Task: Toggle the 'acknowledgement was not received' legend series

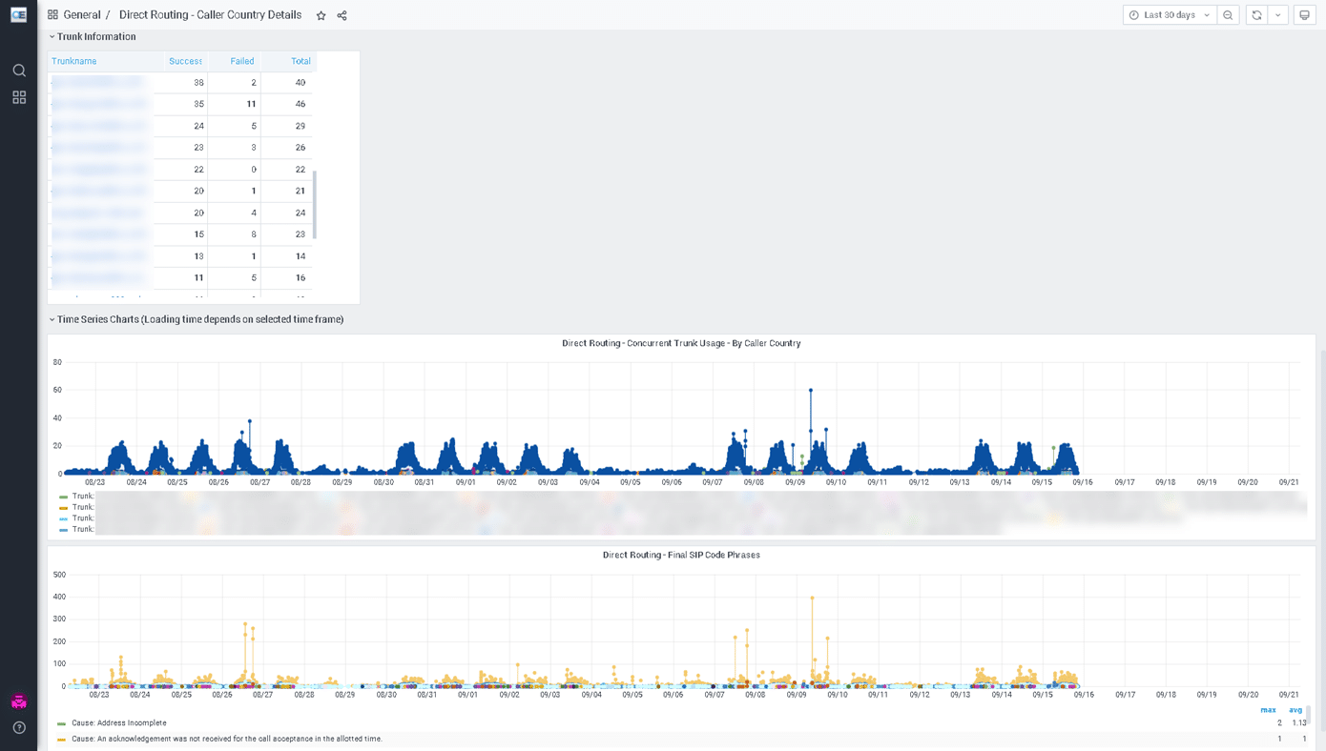Action: coord(226,739)
